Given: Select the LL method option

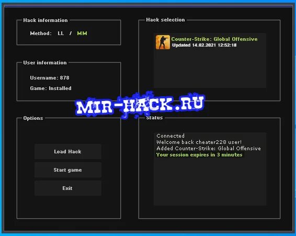Looking at the screenshot, I should pyautogui.click(x=61, y=33).
